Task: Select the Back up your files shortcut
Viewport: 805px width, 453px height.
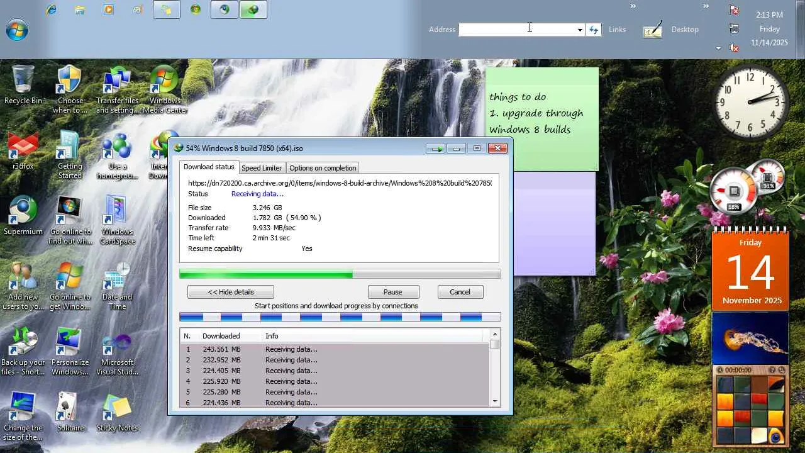Action: [23, 351]
